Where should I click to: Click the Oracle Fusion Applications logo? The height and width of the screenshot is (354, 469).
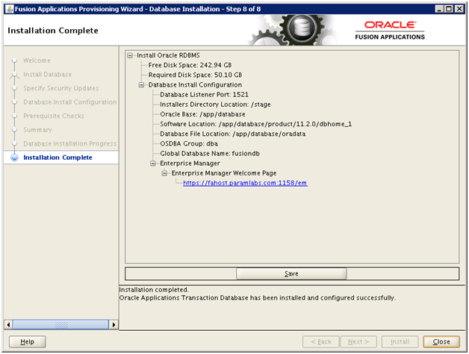pyautogui.click(x=390, y=31)
